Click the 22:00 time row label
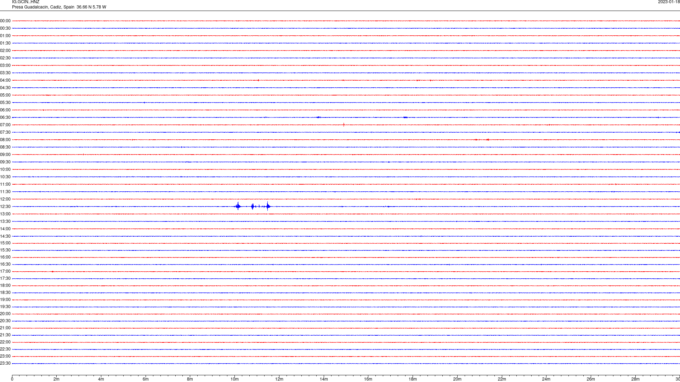 [5, 342]
